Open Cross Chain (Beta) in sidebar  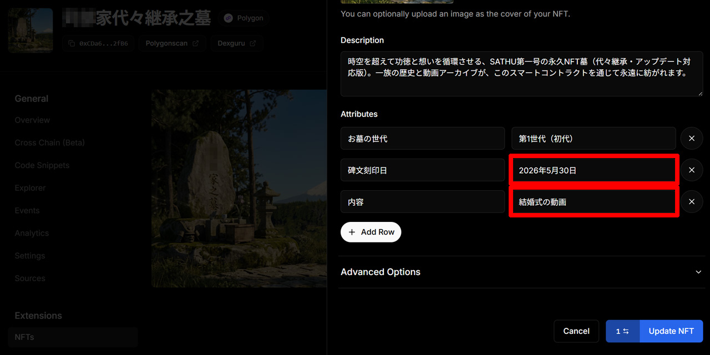pyautogui.click(x=50, y=143)
